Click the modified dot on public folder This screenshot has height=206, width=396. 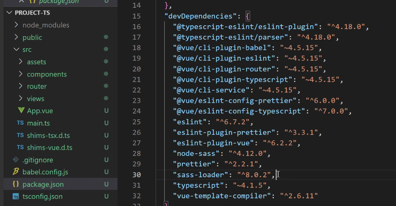tap(106, 37)
